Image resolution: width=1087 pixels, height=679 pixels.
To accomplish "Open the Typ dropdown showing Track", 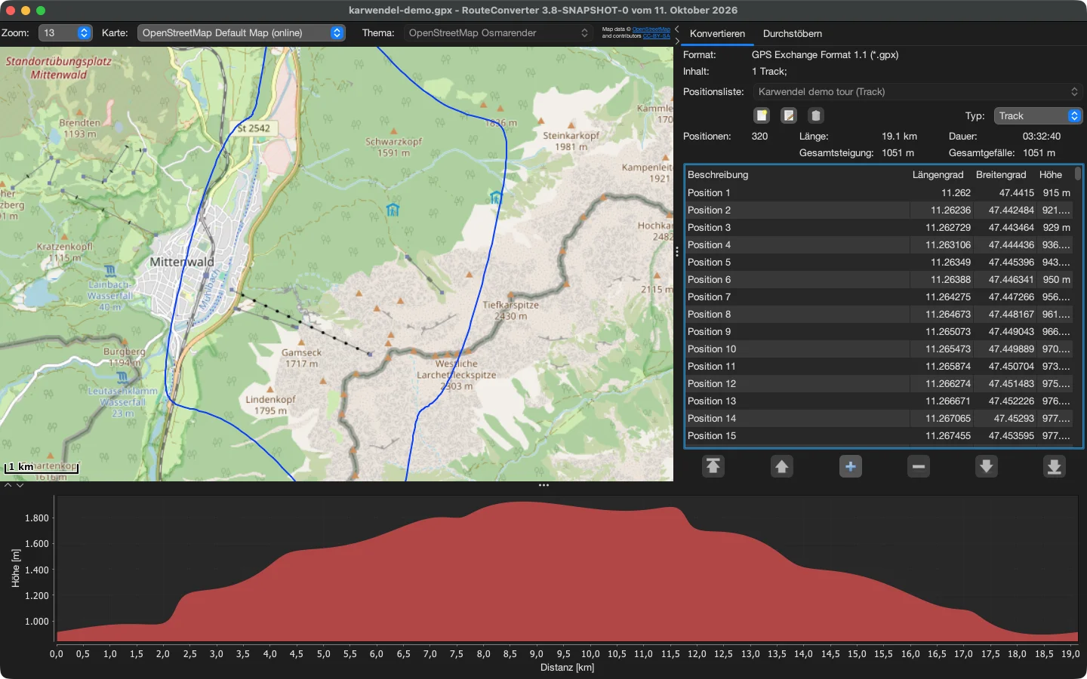I will (x=1039, y=116).
